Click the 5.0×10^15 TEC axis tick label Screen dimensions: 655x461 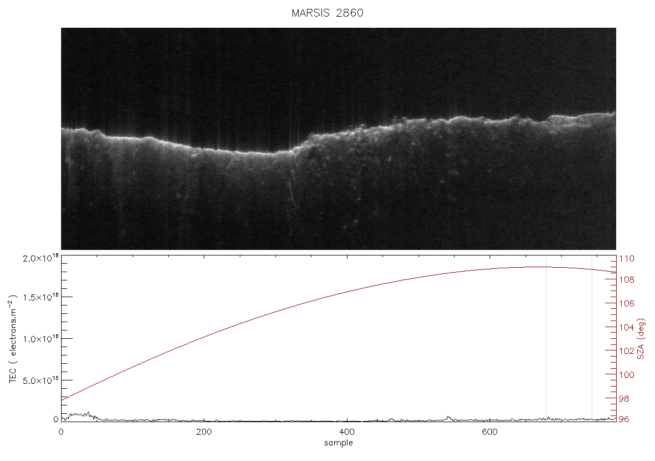(41, 380)
